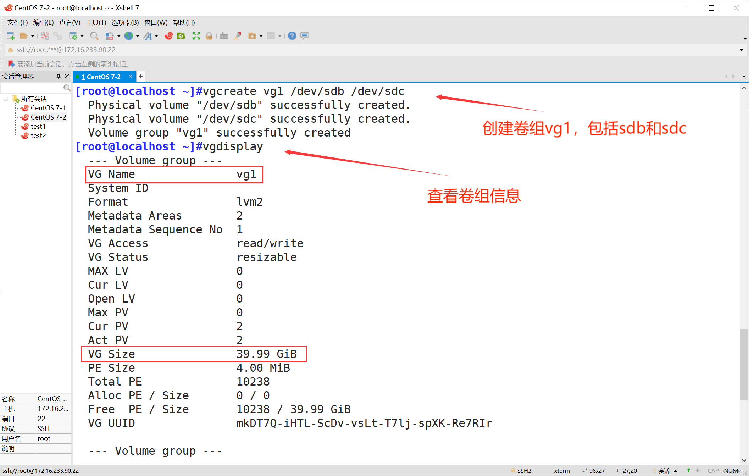This screenshot has width=749, height=476.
Task: Lock the screen with the padlock icon
Action: point(209,36)
